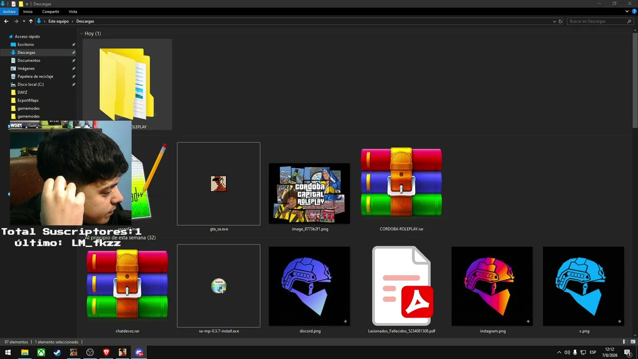Open Explorer help

tap(635, 11)
